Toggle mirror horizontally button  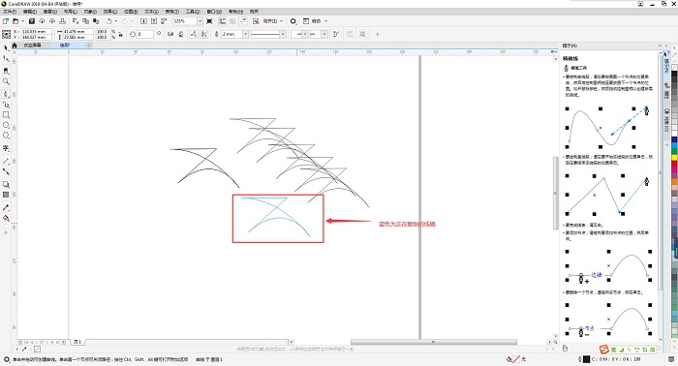tap(170, 34)
